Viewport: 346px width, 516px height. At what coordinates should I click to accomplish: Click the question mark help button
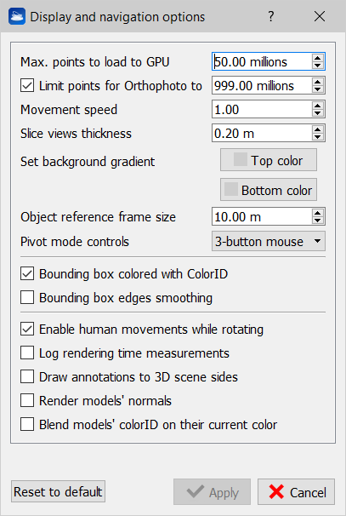[x=270, y=16]
